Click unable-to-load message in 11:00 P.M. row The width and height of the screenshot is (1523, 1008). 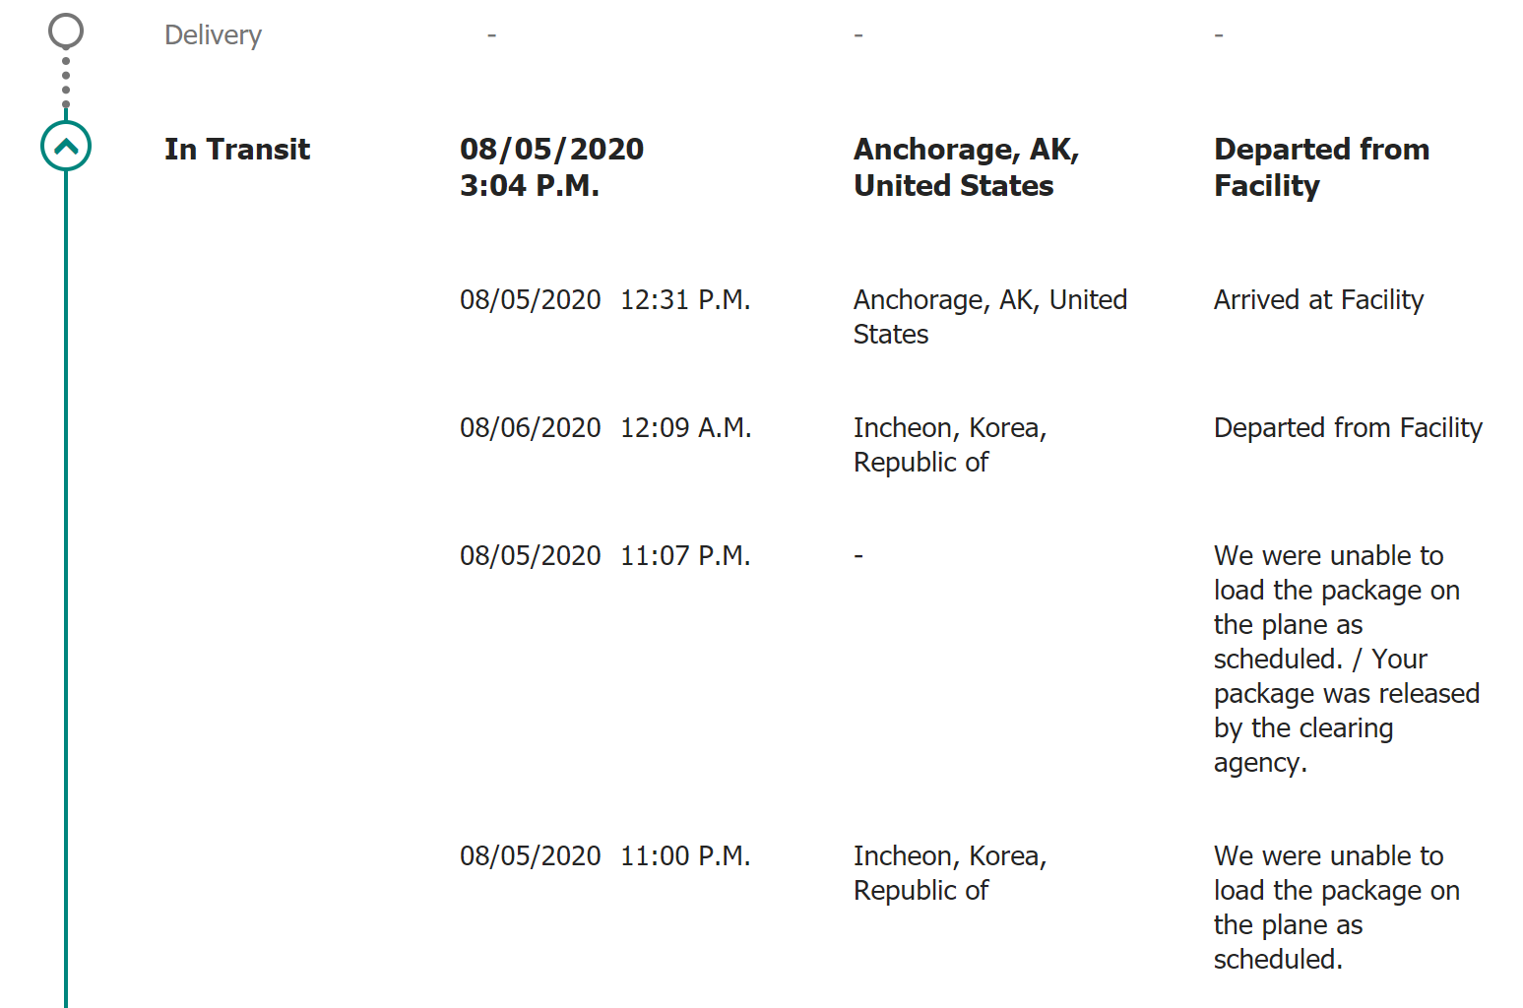click(1336, 908)
